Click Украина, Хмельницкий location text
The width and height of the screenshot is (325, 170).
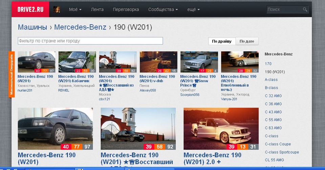point(76,86)
